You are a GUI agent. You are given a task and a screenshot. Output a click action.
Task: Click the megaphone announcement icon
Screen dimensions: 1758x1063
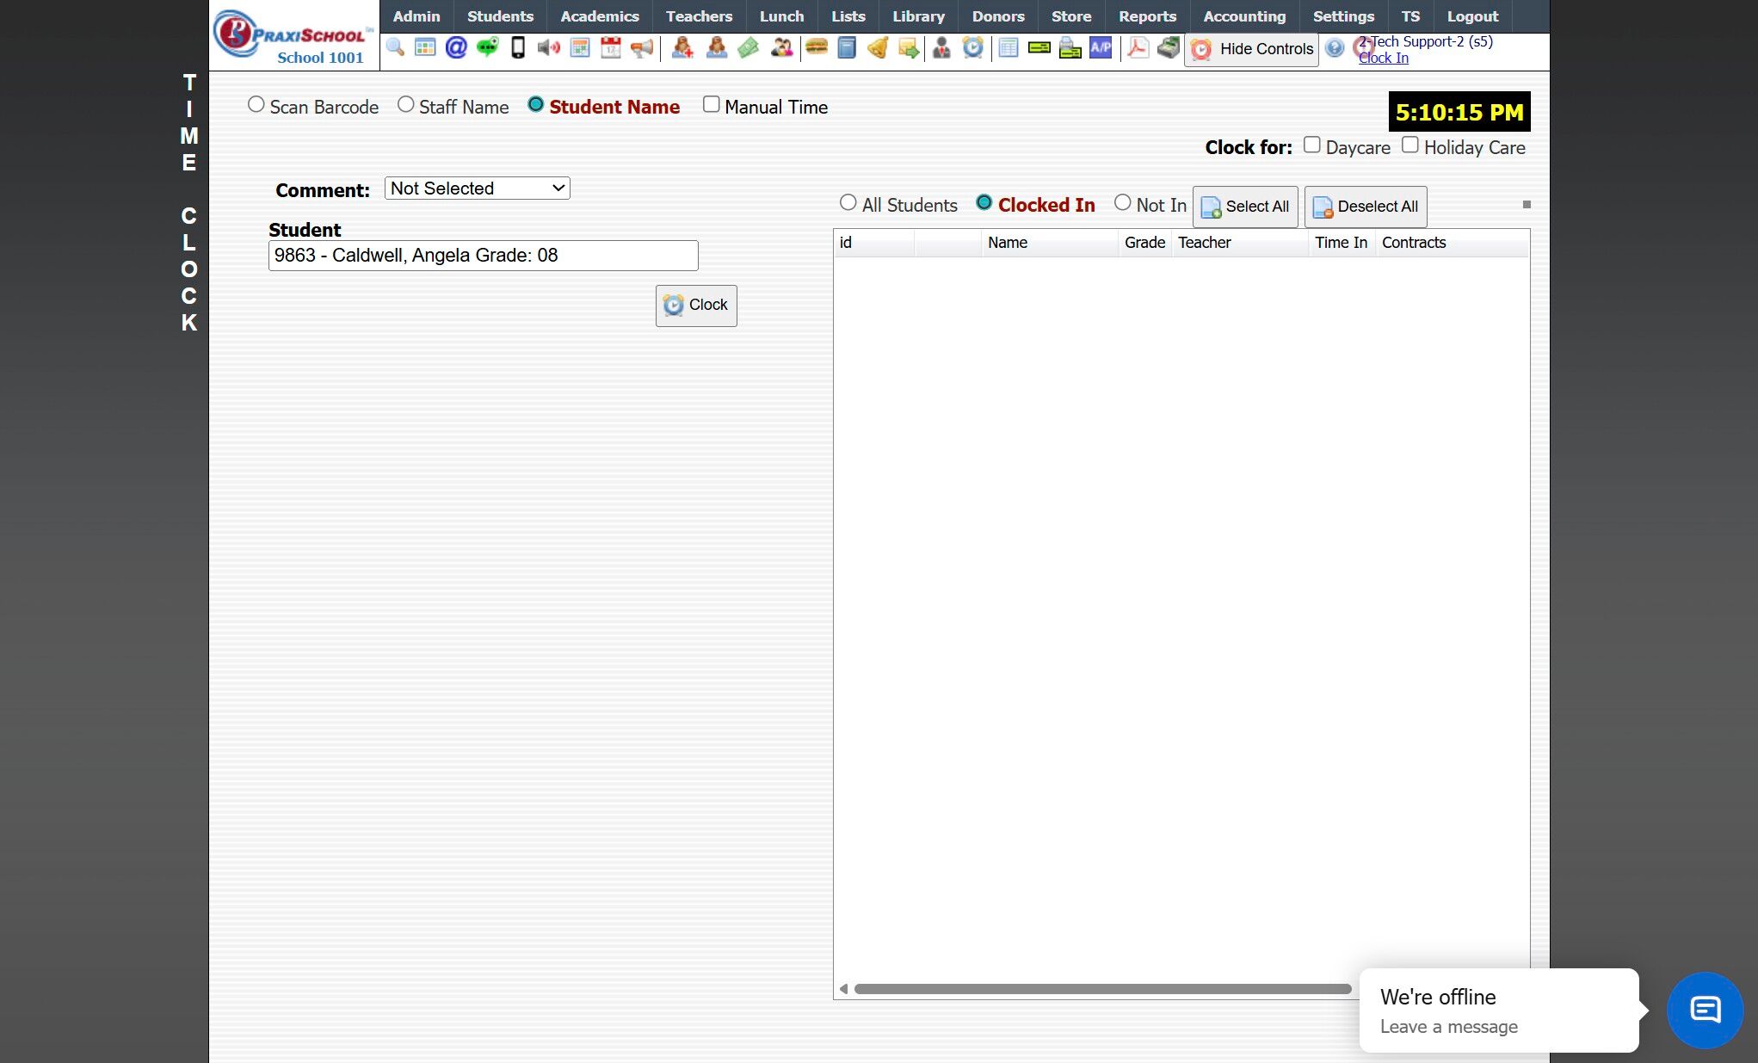click(642, 48)
